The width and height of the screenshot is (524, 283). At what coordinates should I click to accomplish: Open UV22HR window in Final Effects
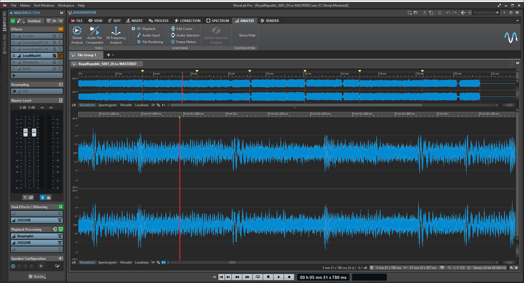(x=60, y=220)
